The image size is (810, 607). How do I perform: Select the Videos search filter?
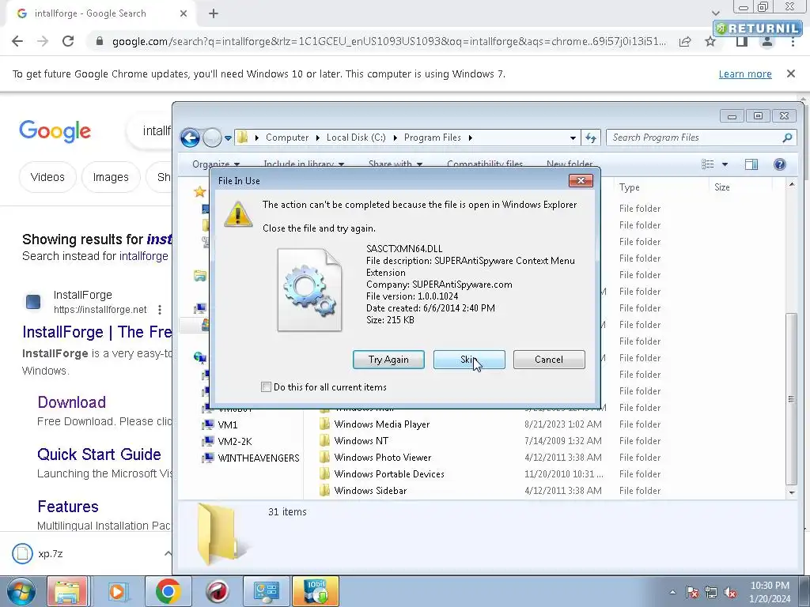click(47, 177)
